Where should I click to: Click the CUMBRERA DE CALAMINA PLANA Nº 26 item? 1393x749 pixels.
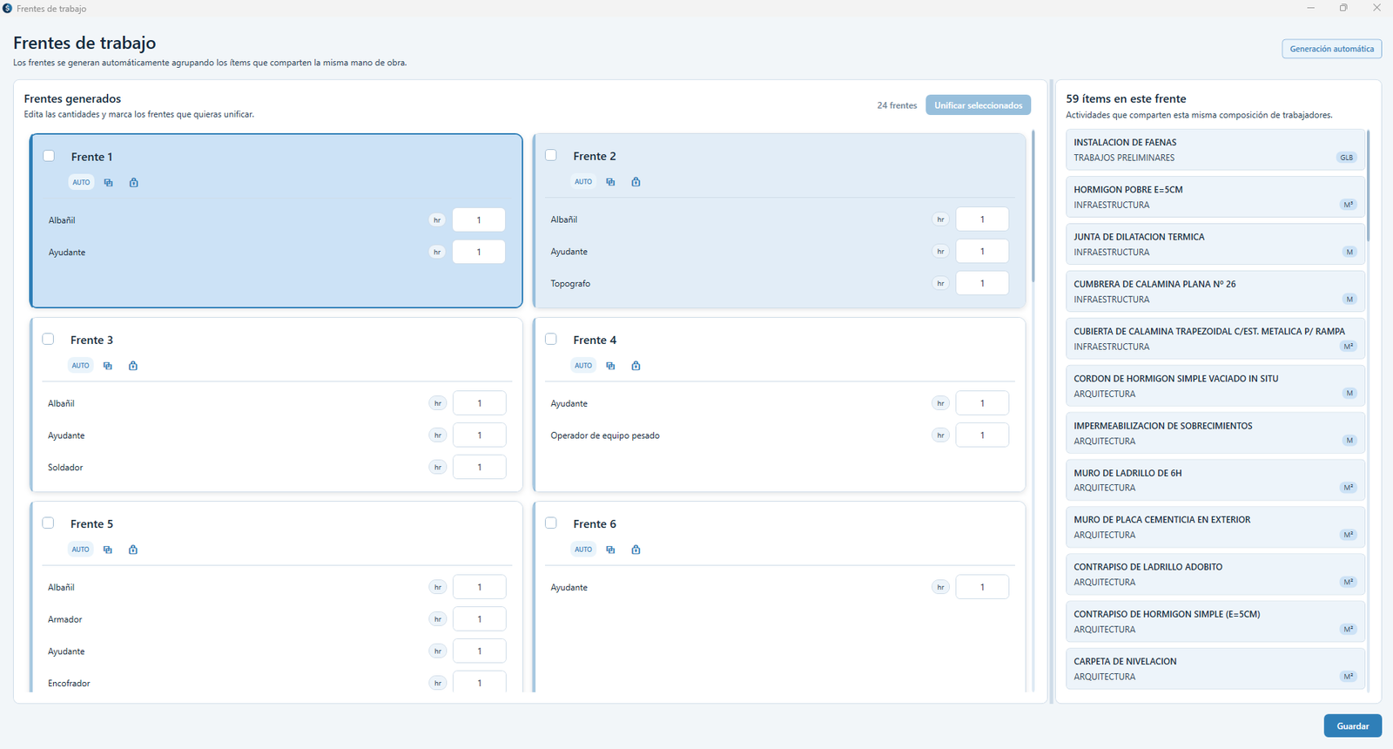pyautogui.click(x=1215, y=292)
